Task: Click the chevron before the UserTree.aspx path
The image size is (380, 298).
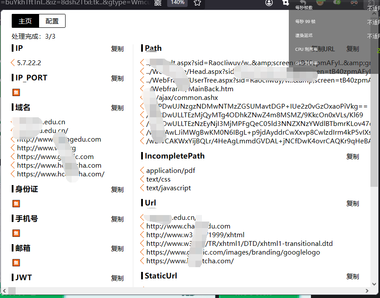Action: click(142, 80)
